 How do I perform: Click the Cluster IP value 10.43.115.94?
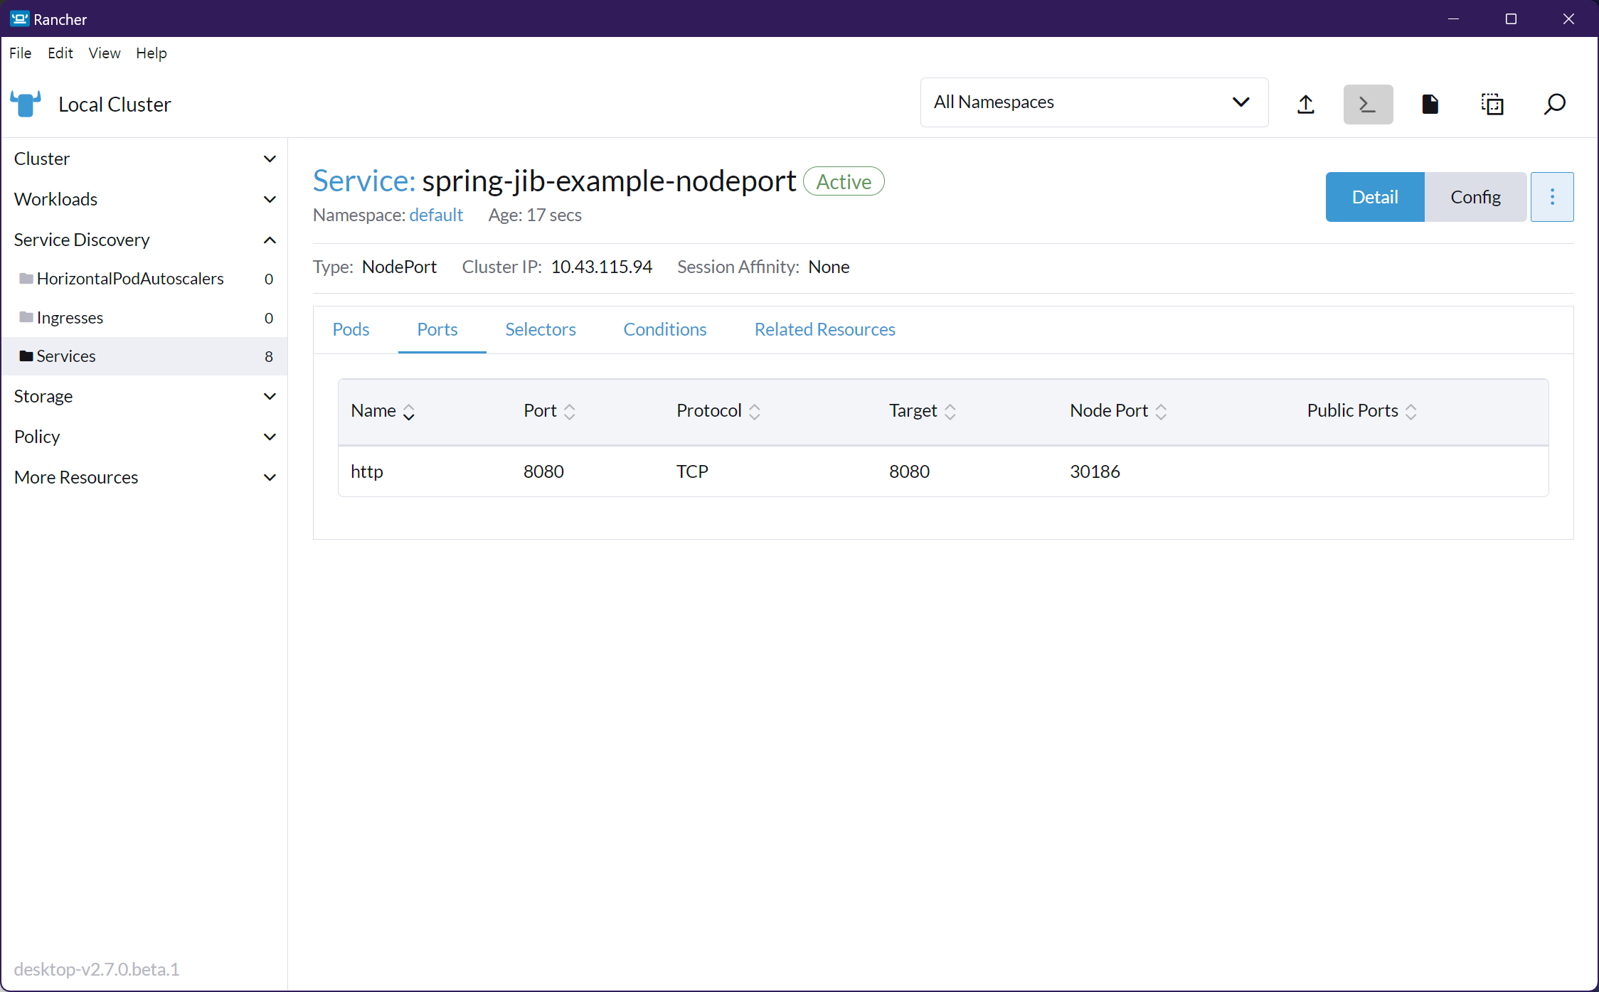pos(601,267)
